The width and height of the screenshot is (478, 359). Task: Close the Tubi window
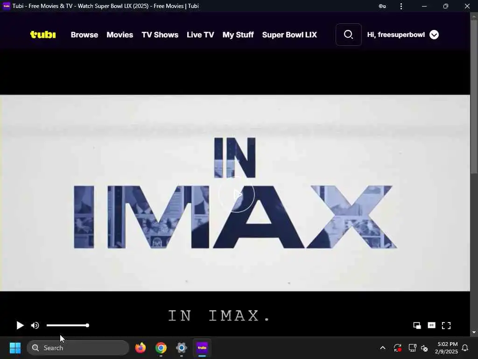pos(467,6)
